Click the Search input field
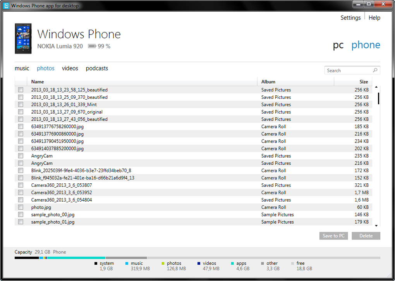Image resolution: width=395 pixels, height=281 pixels. (352, 70)
